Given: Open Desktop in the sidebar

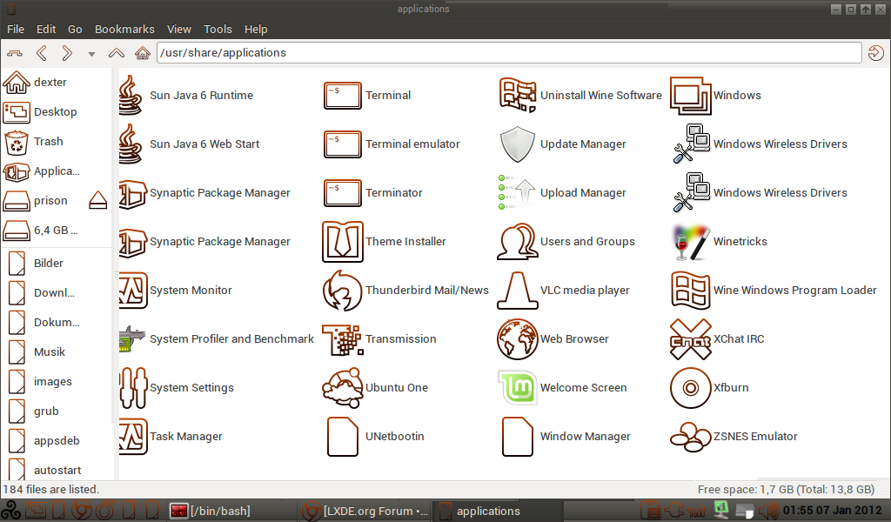Looking at the screenshot, I should [57, 112].
